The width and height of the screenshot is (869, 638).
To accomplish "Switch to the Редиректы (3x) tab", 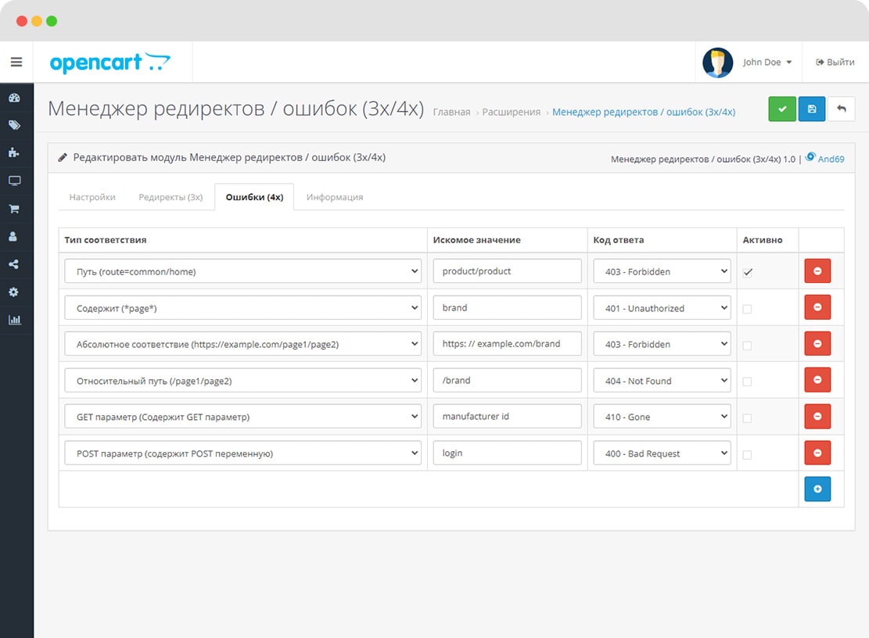I will click(171, 197).
